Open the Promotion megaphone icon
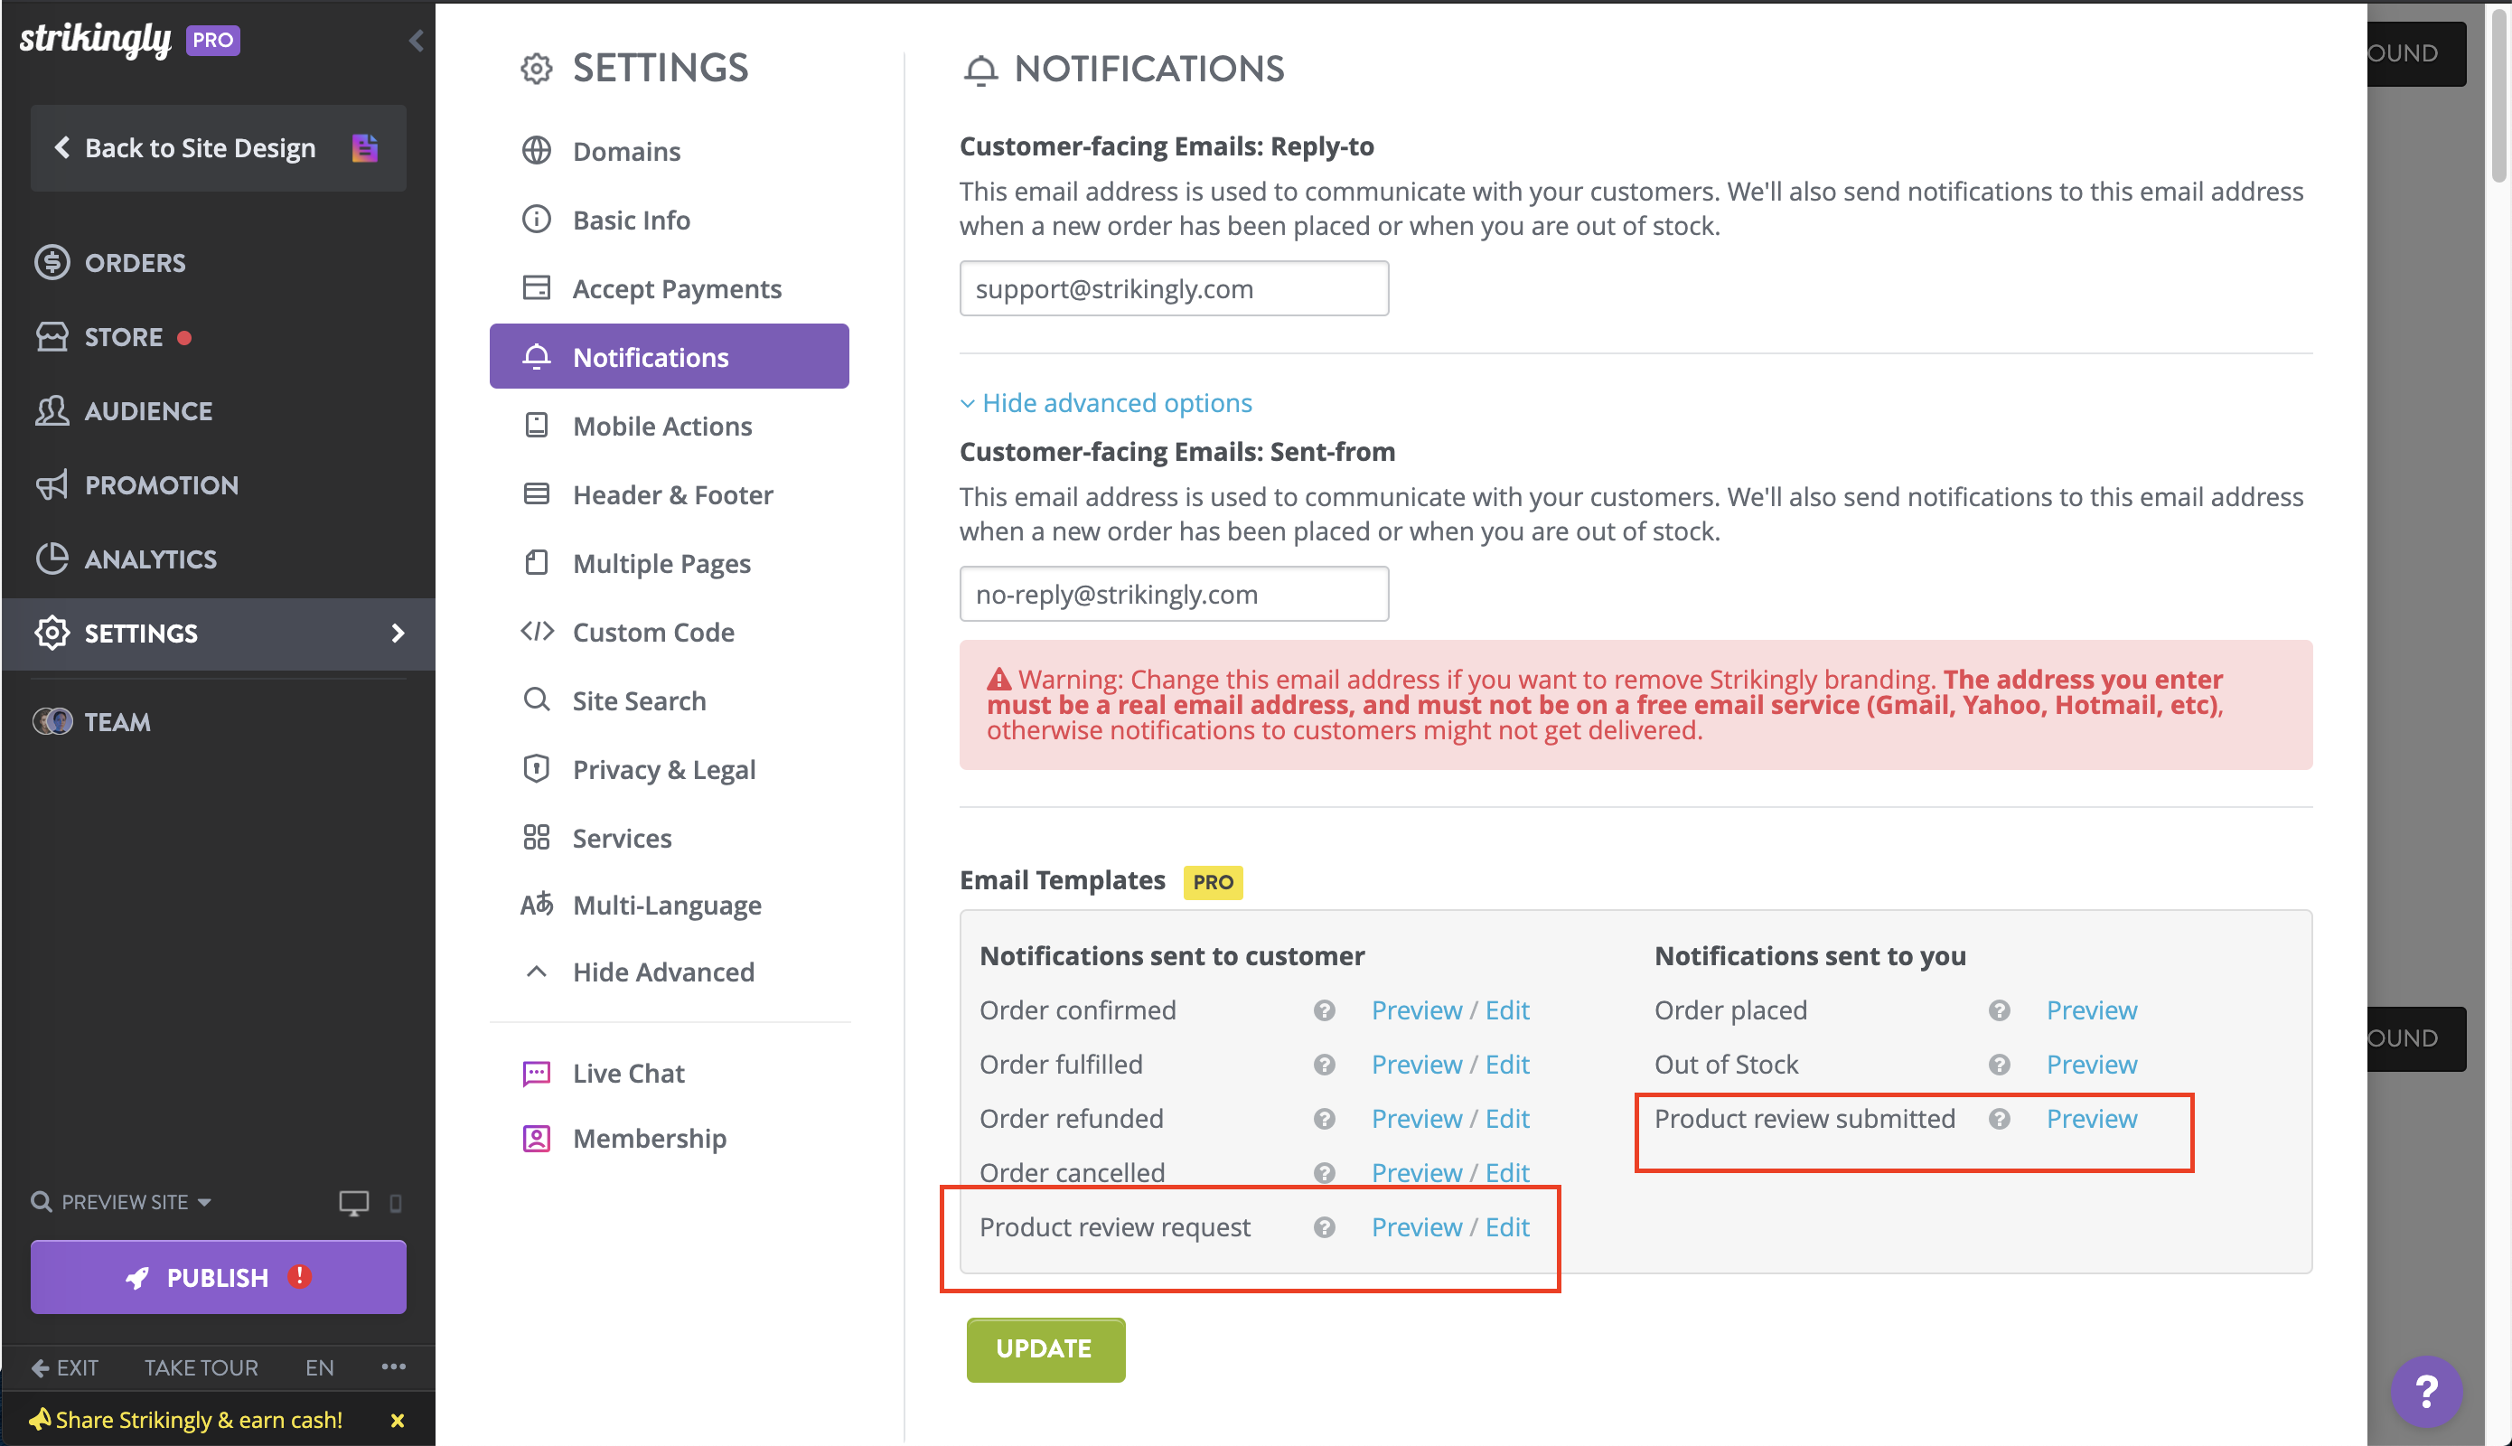The height and width of the screenshot is (1446, 2512). 52,484
